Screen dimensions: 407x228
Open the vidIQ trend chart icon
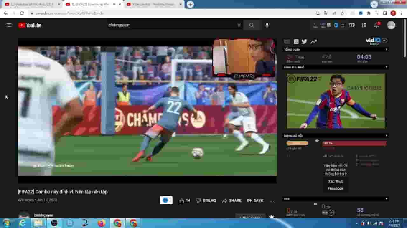coord(314,41)
